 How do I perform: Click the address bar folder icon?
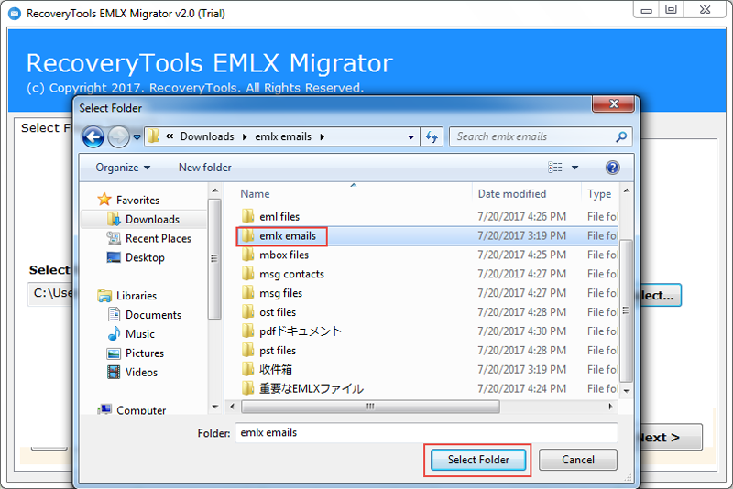pyautogui.click(x=153, y=136)
